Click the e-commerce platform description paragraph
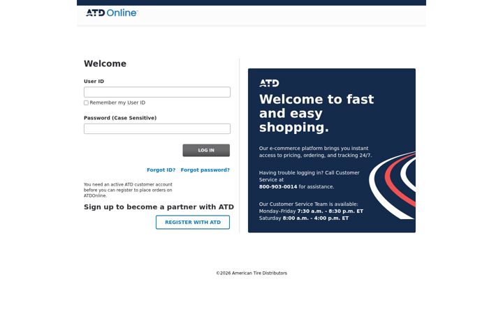This screenshot has height=314, width=503. pos(315,152)
